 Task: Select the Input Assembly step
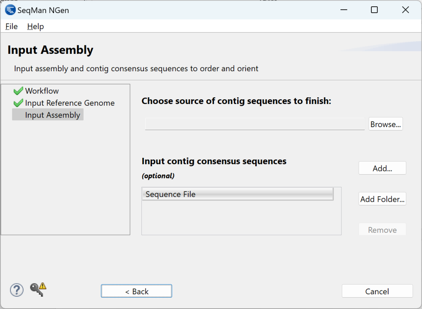coord(48,115)
